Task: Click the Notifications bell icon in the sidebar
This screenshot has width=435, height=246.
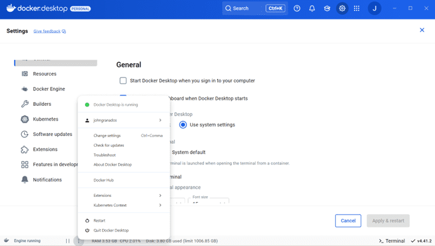Action: (x=25, y=180)
